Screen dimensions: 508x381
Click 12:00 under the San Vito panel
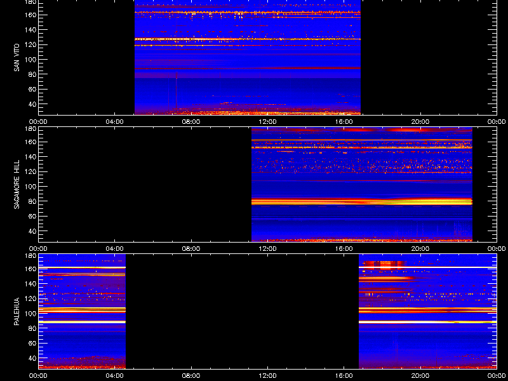(267, 122)
